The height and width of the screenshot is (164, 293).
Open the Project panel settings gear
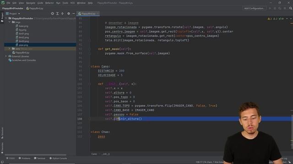point(69,14)
